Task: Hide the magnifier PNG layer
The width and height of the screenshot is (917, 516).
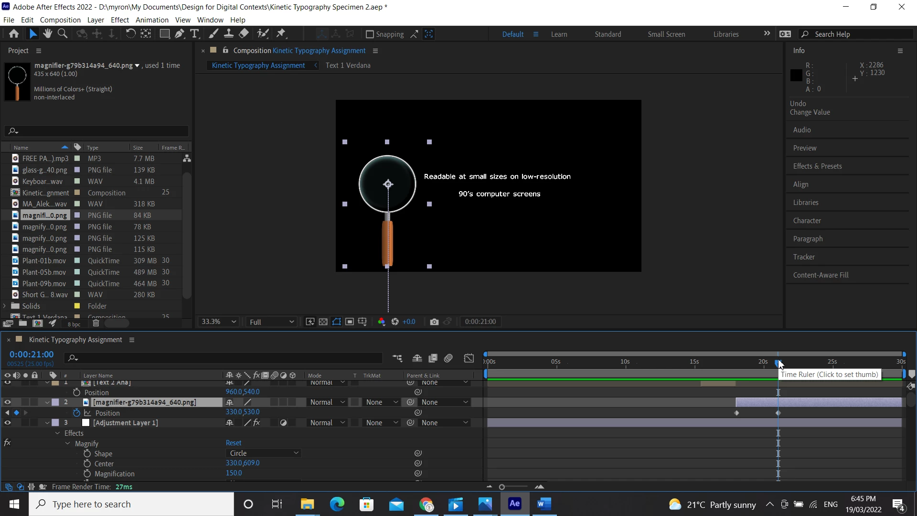Action: (x=7, y=402)
